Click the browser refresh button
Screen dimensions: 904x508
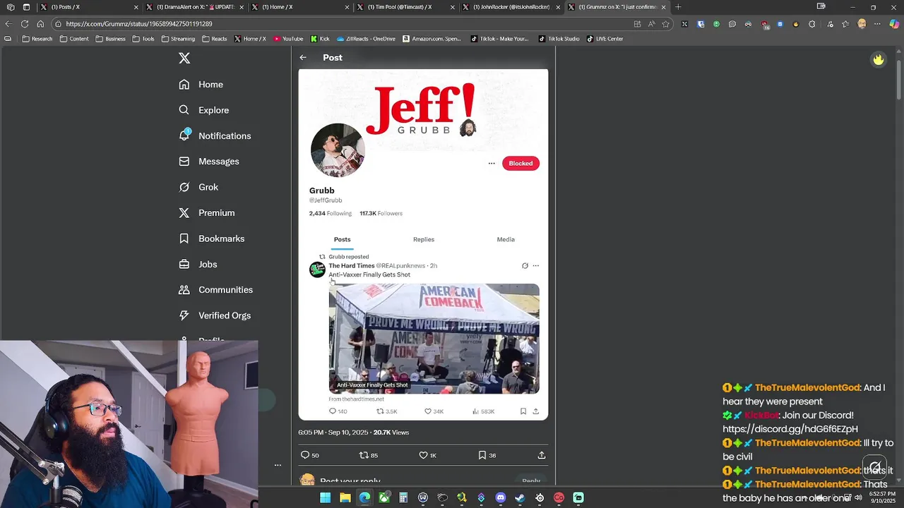pos(25,24)
